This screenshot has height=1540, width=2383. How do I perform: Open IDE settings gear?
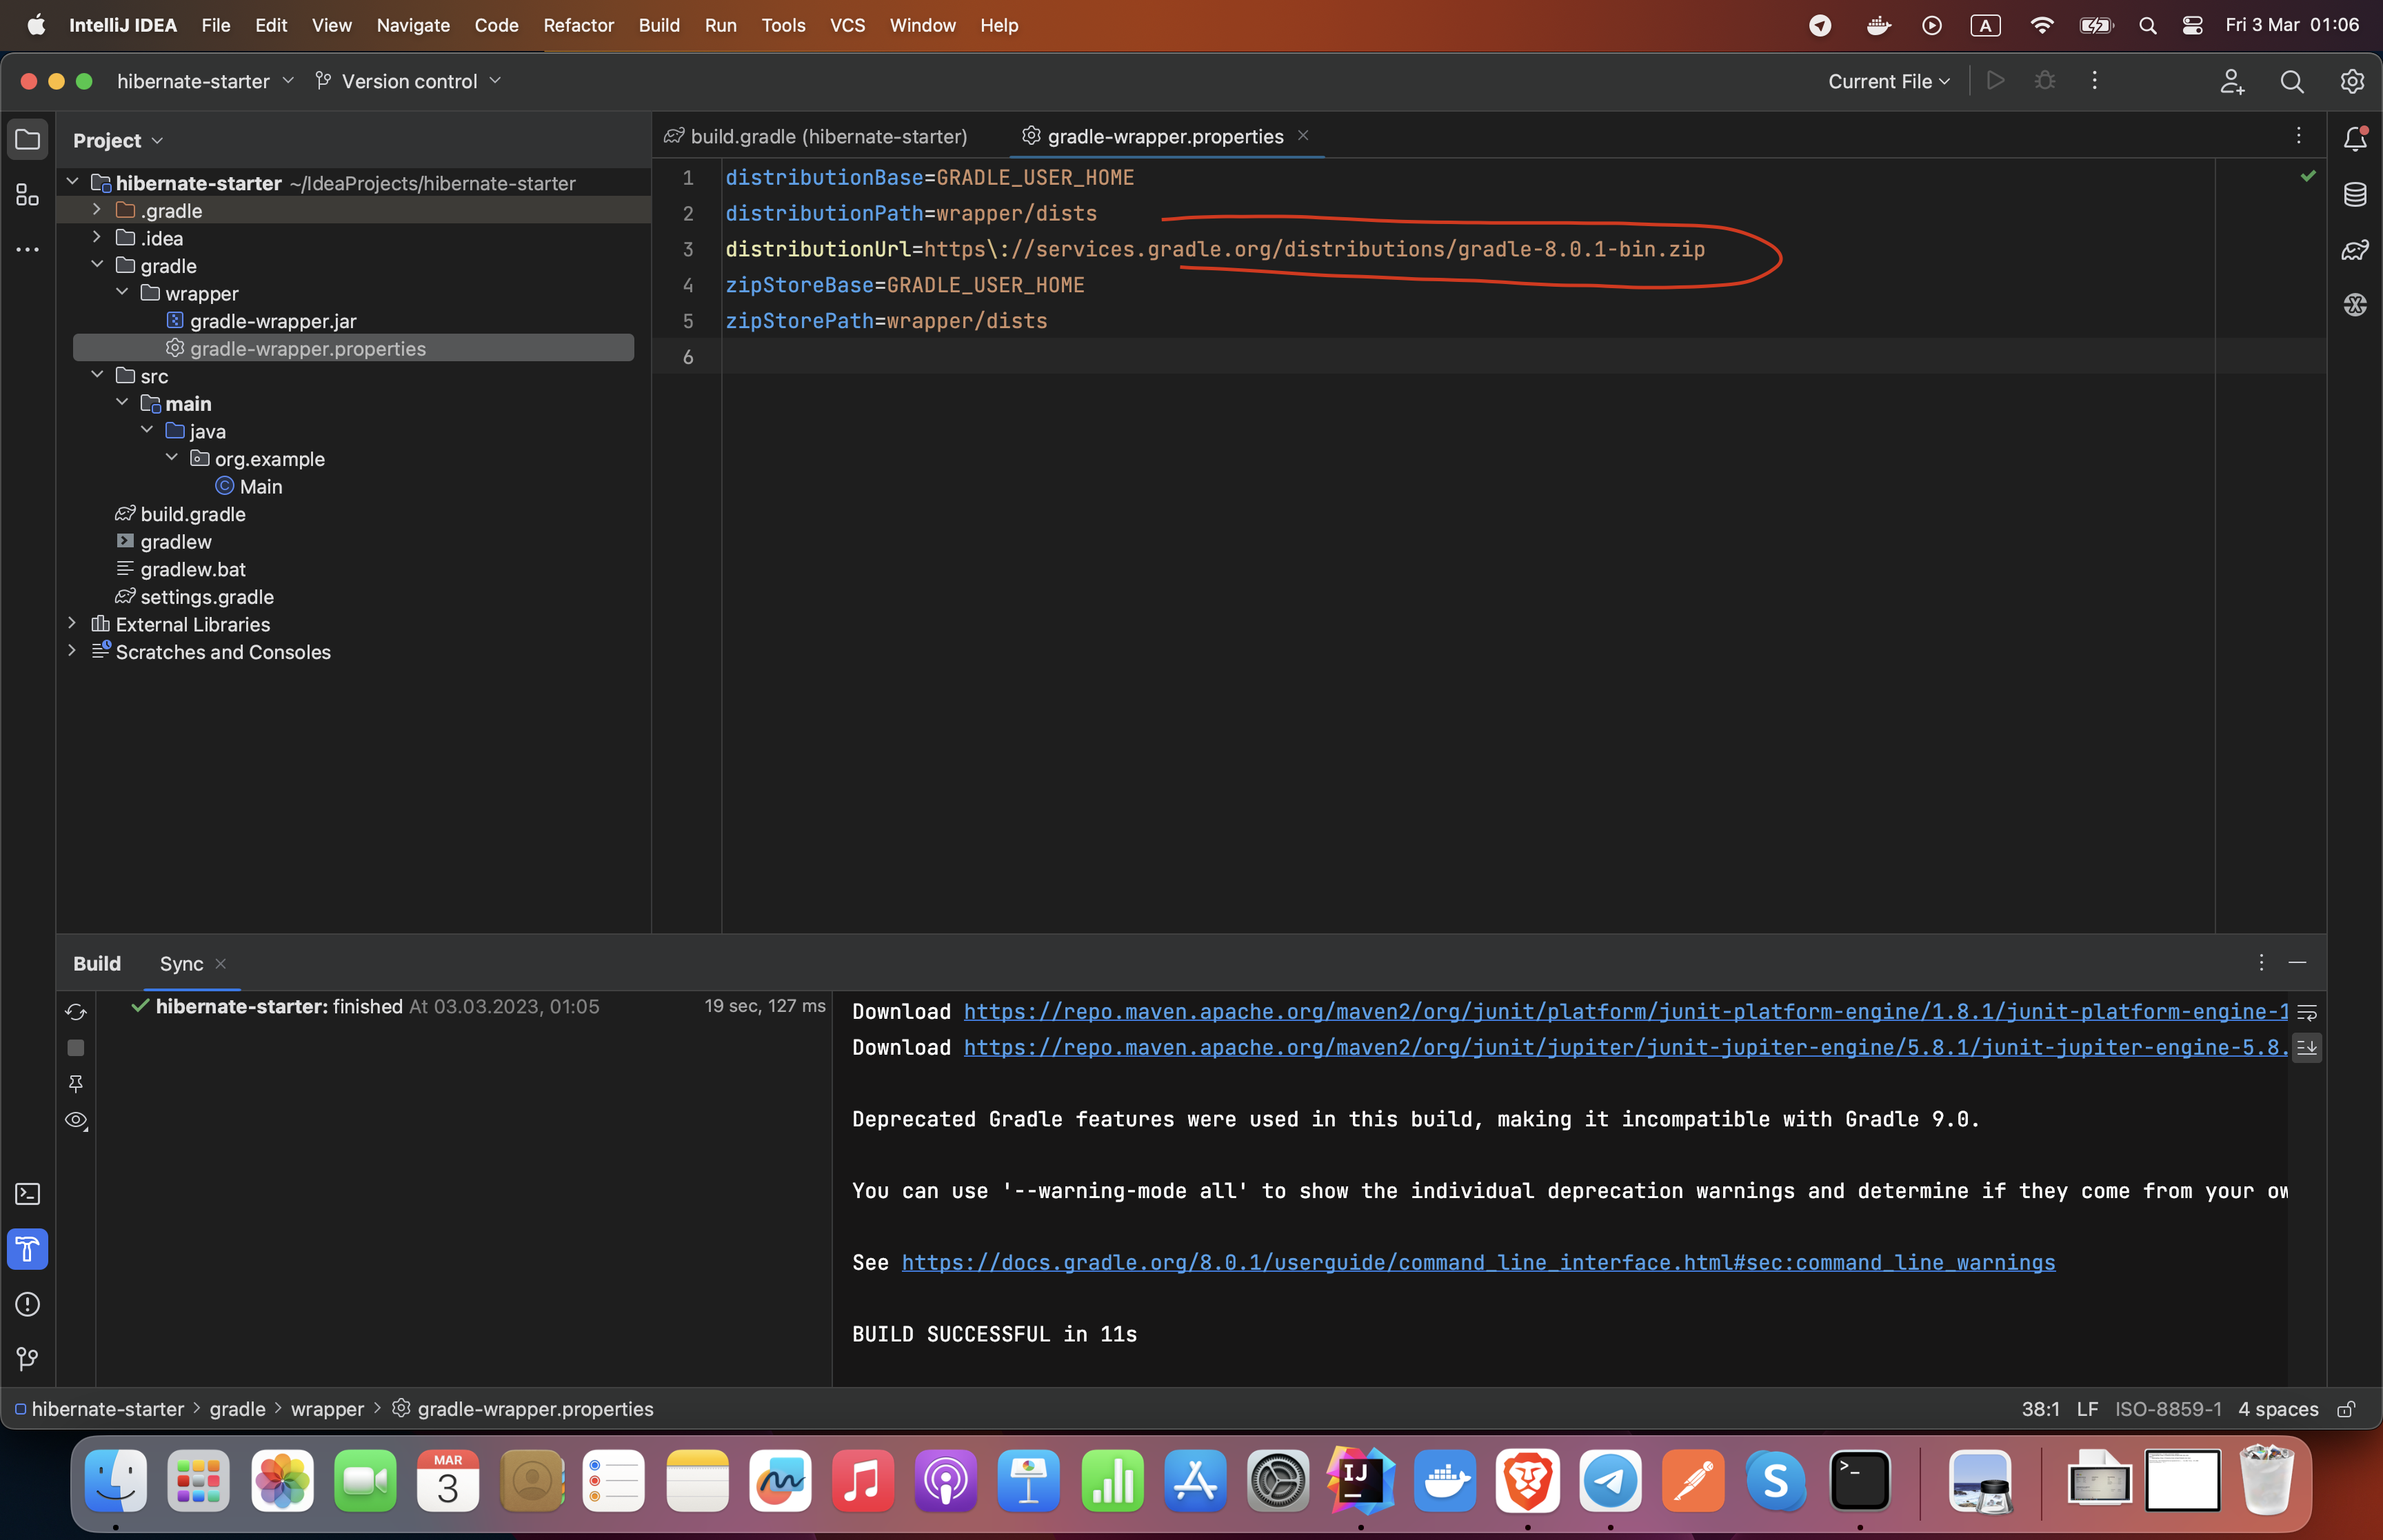coord(2351,82)
